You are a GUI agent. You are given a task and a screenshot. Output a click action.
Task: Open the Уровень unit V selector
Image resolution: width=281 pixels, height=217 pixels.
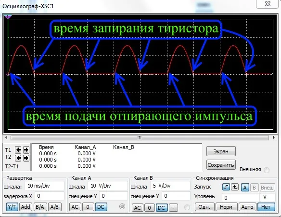(268, 198)
